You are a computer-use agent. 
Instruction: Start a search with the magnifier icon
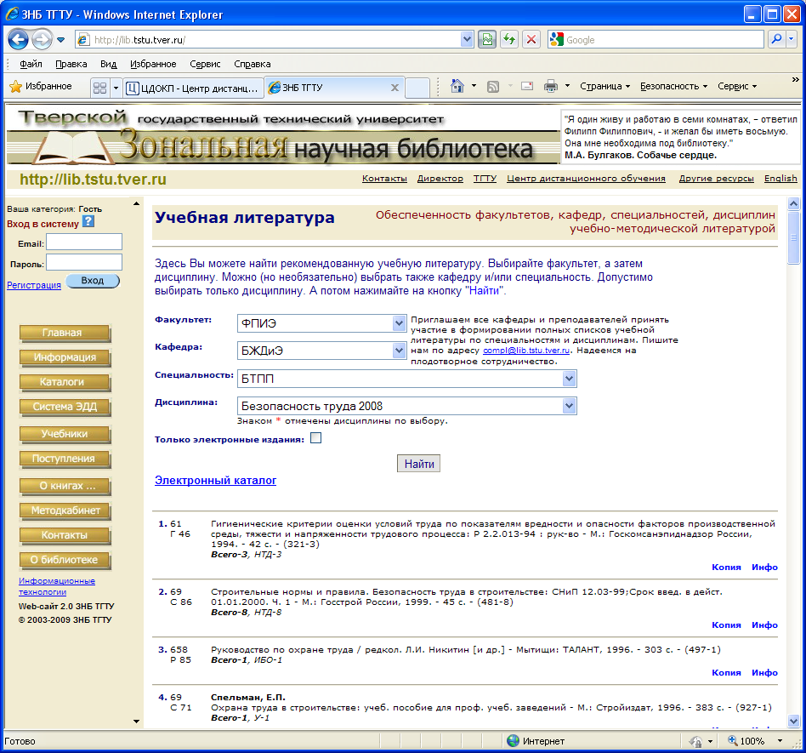(777, 39)
